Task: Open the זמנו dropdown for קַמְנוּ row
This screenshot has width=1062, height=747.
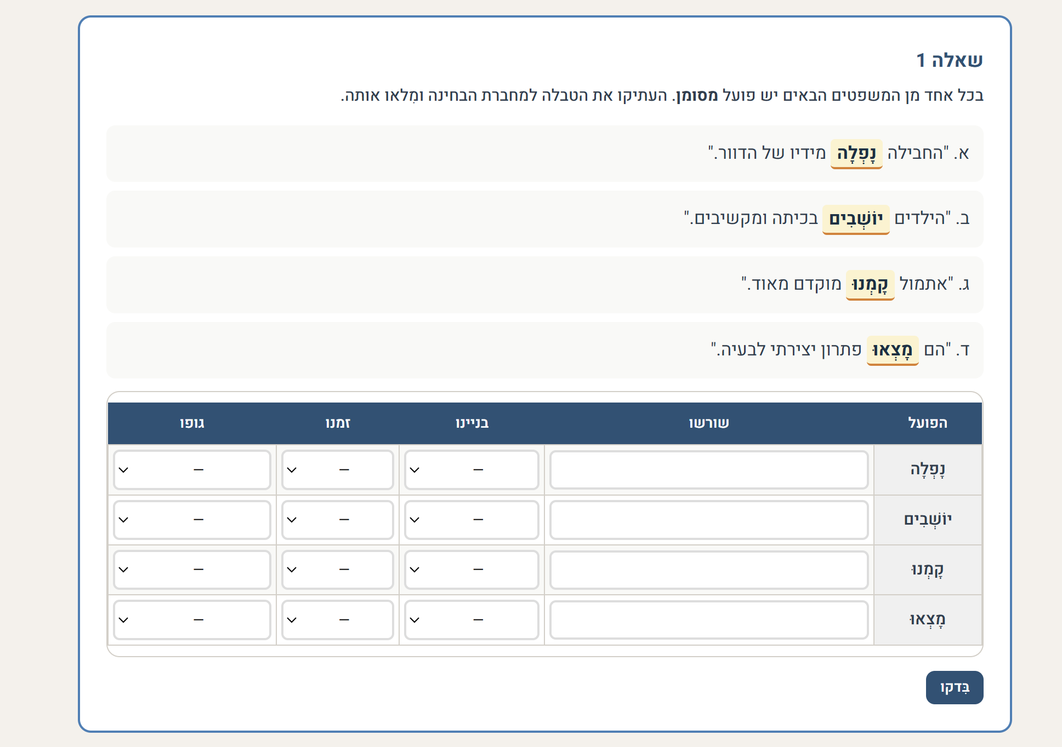Action: [x=338, y=570]
